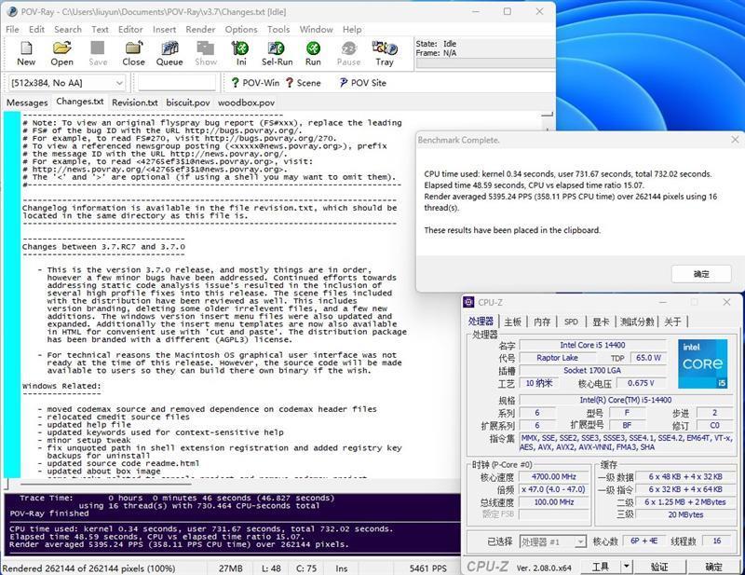The width and height of the screenshot is (745, 575).
Task: Start rendering with the Run icon
Action: point(313,53)
